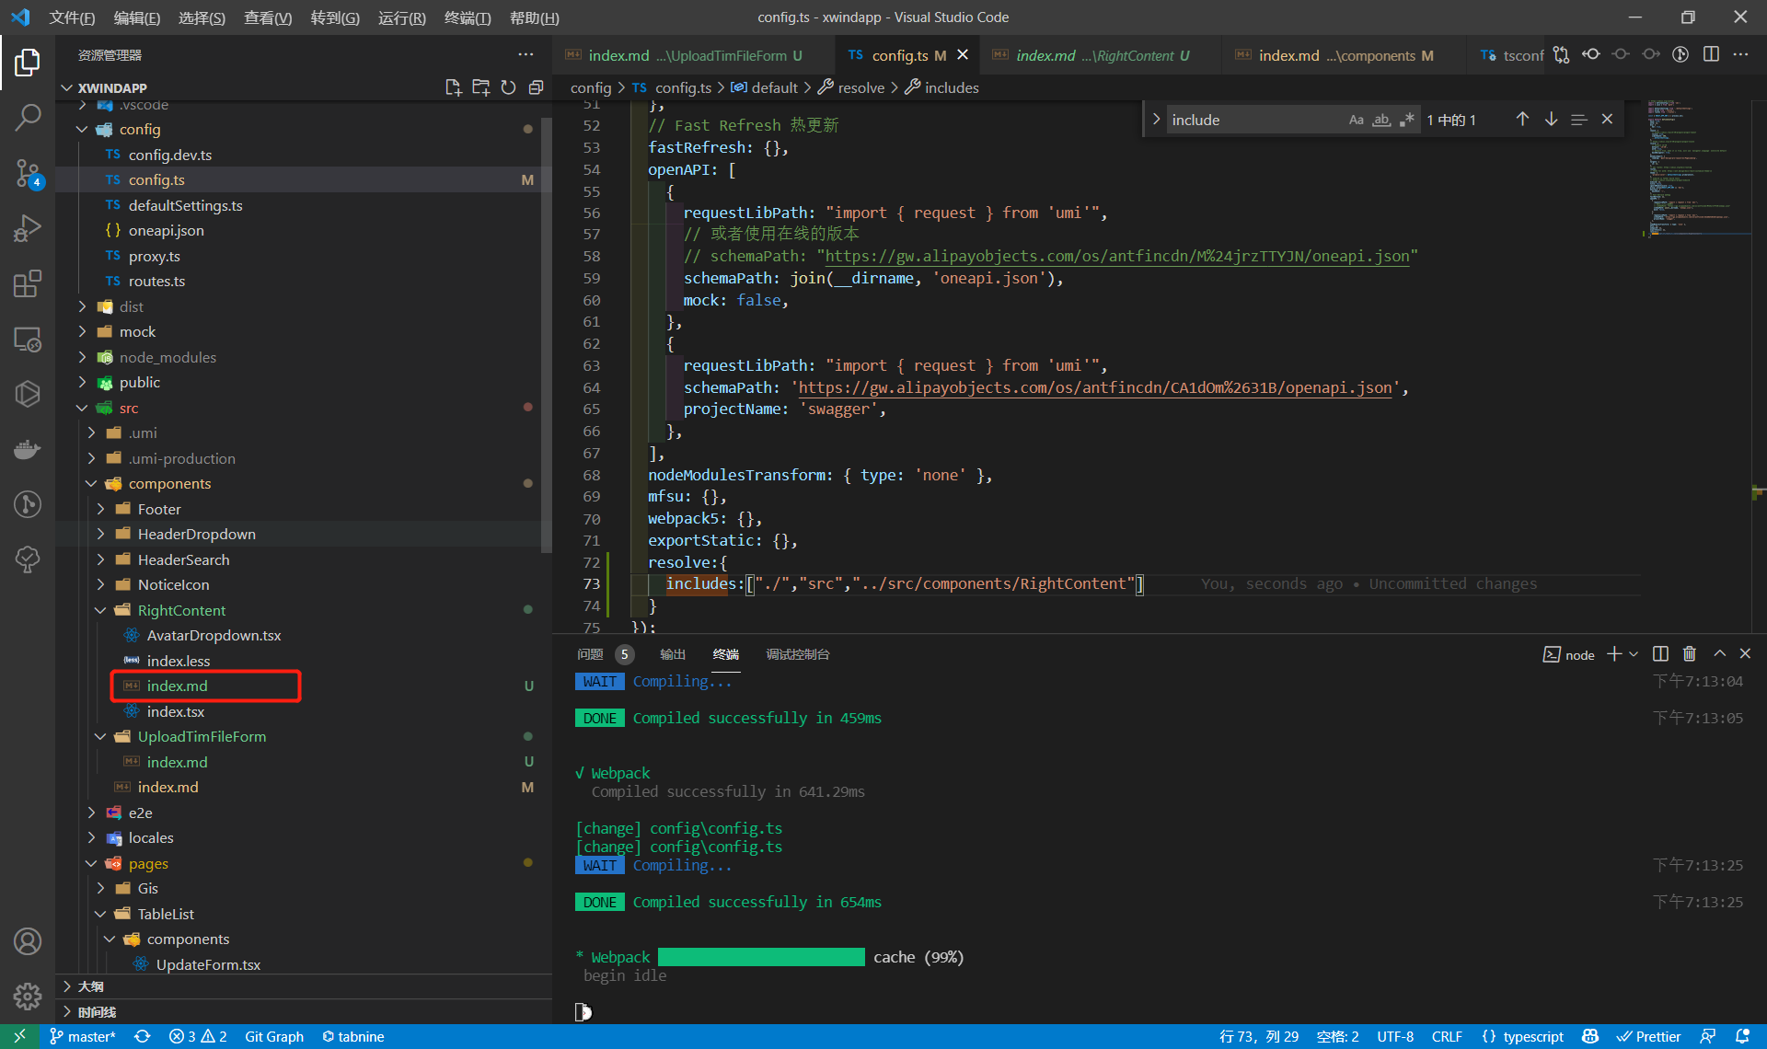Screen dimensions: 1767x1049
Task: Open the terminal shell selector dropdown
Action: click(x=1633, y=654)
